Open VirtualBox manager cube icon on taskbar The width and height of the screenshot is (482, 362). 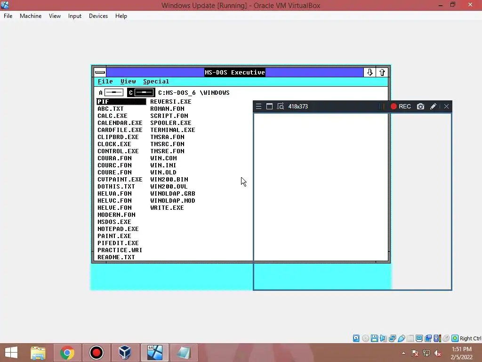point(125,353)
